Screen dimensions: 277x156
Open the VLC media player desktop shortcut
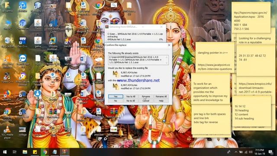(8, 132)
